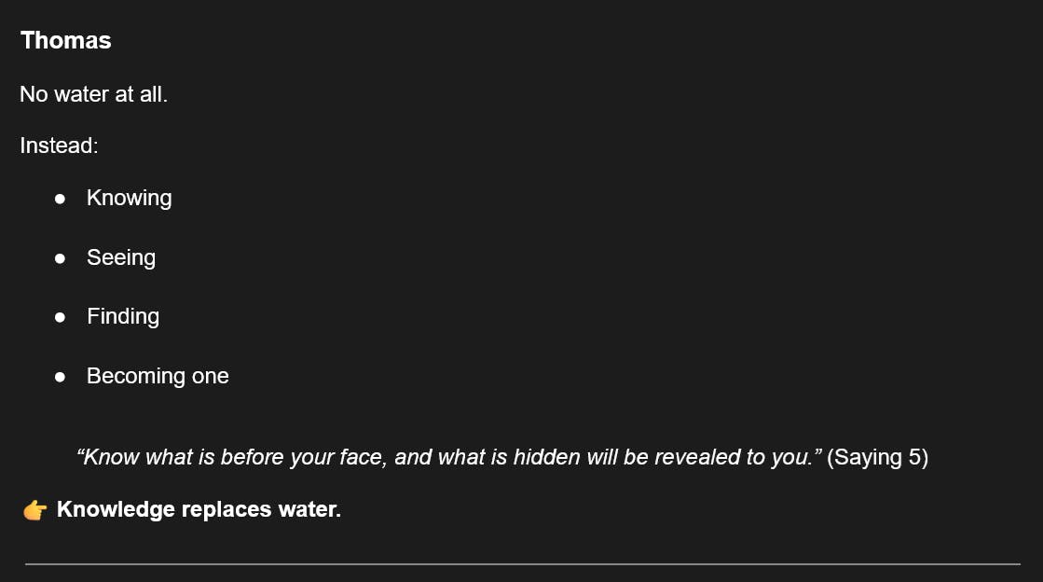Click the pointing hand emoji
This screenshot has width=1043, height=582.
point(34,510)
